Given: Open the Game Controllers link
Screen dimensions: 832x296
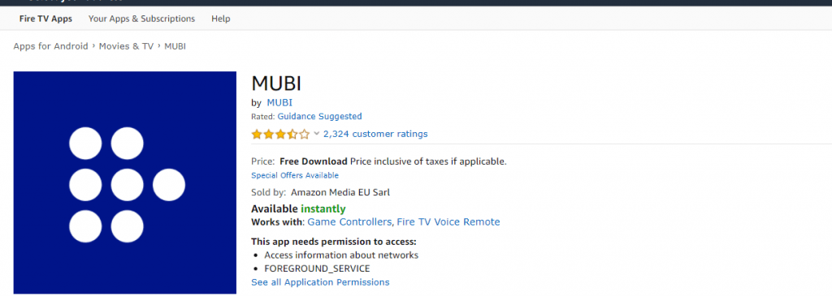Looking at the screenshot, I should 349,222.
